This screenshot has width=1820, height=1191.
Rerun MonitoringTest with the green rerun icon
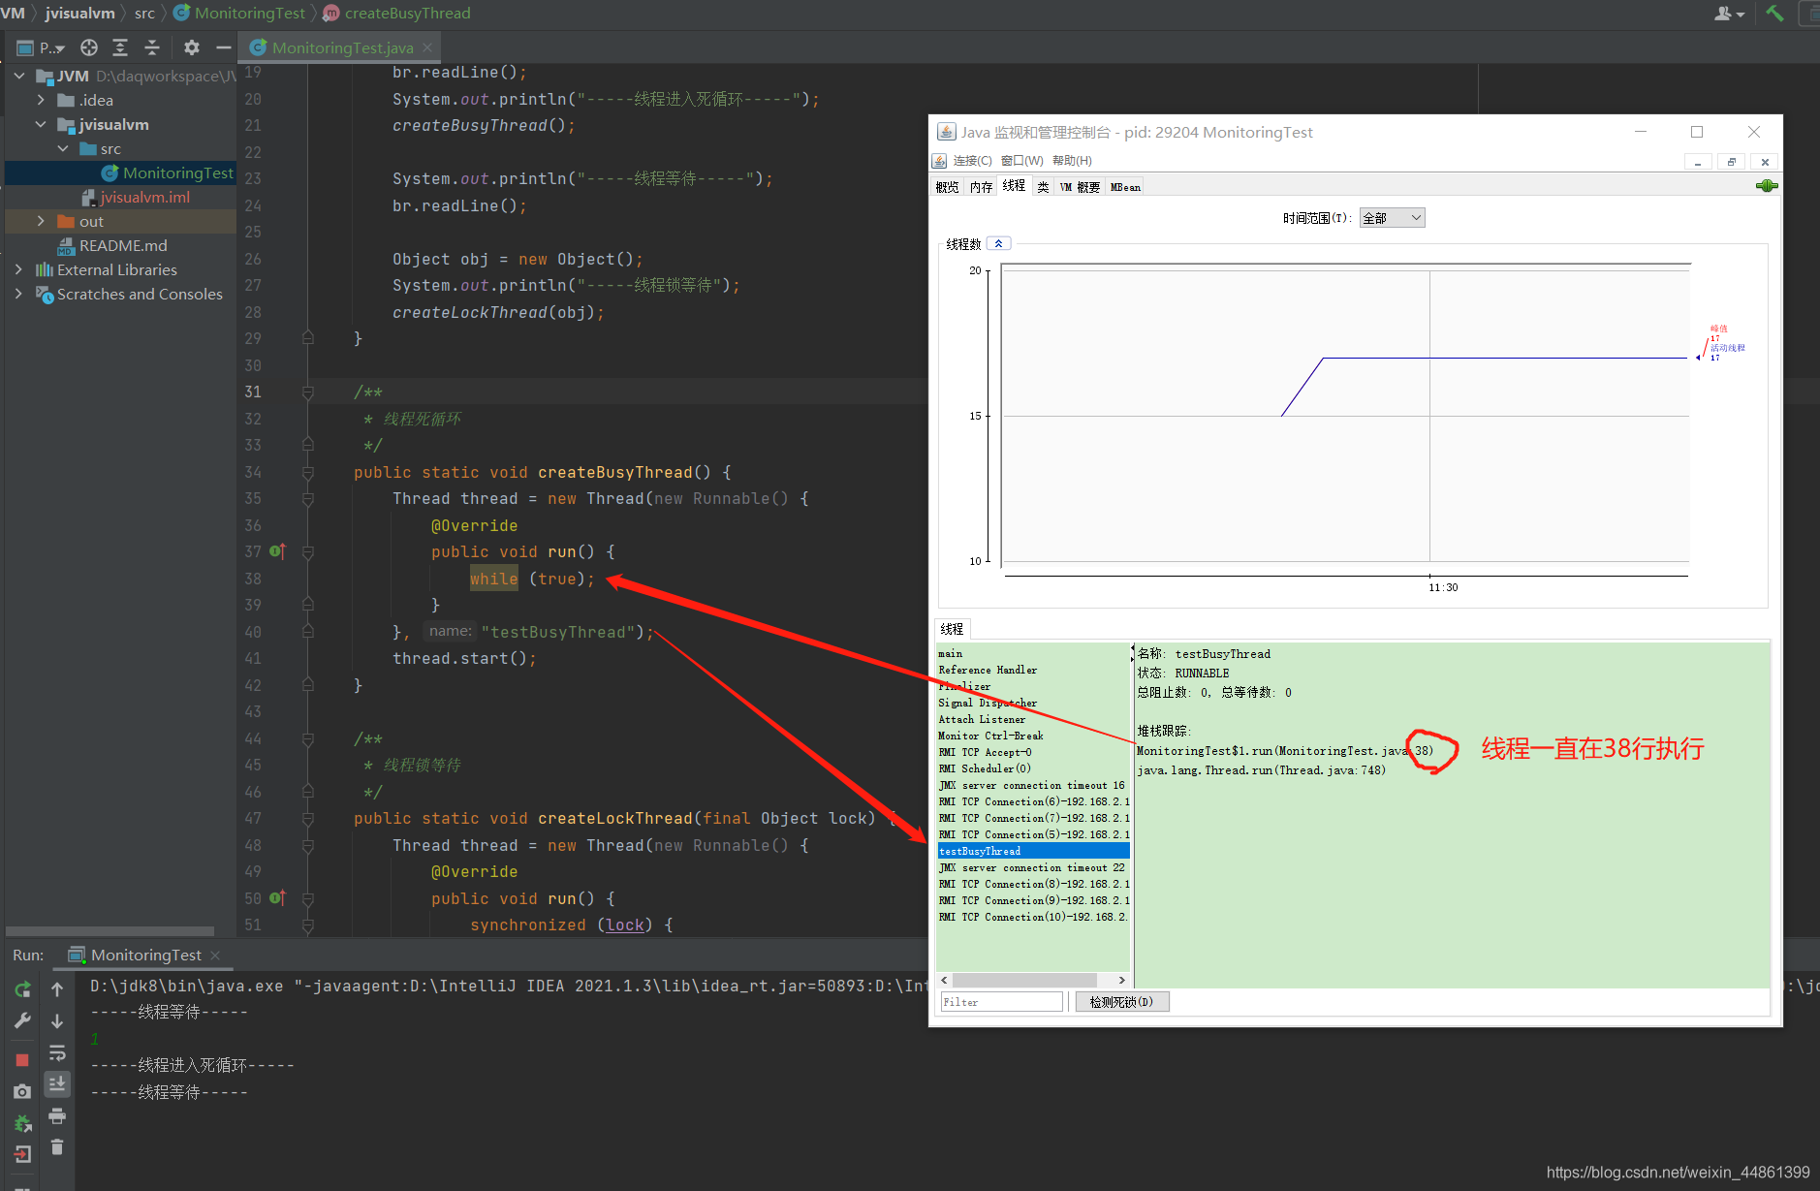coord(22,989)
